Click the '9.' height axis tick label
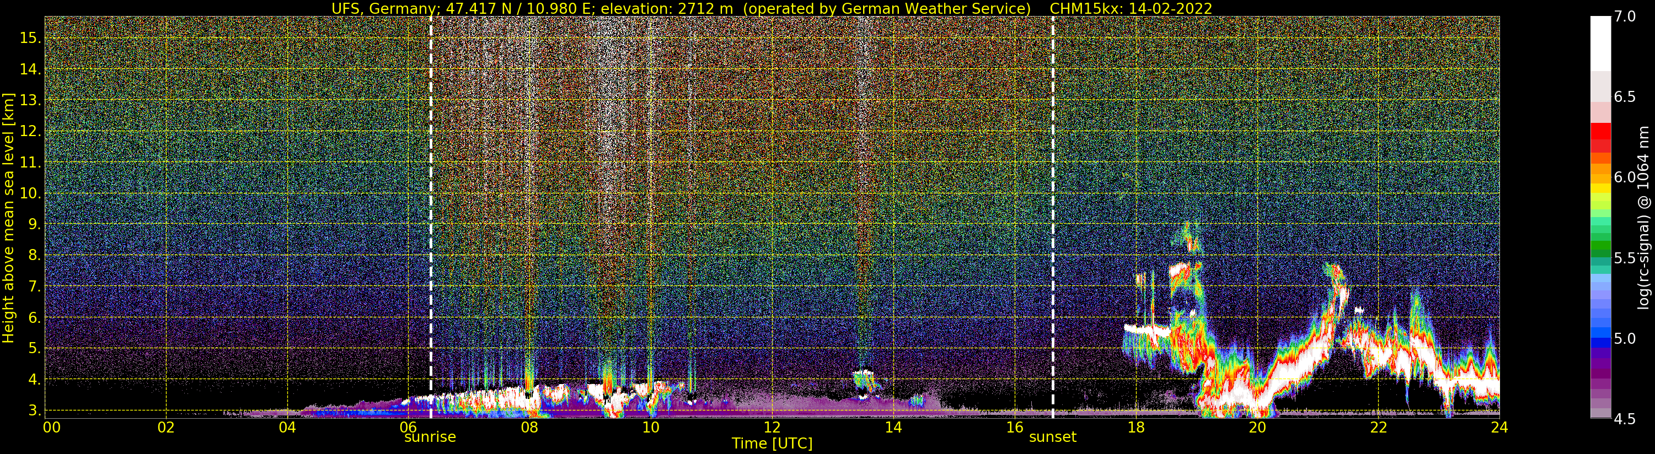This screenshot has width=1655, height=454. pyautogui.click(x=35, y=224)
